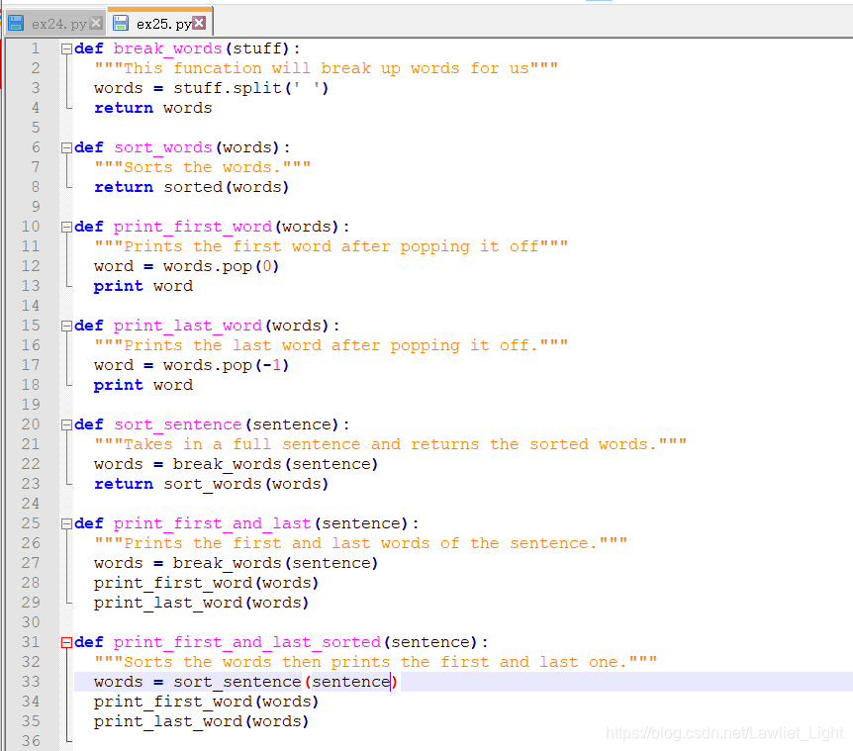Click function name print_first_and_last_sorted
Viewport: 853px width, 751px height.
pyautogui.click(x=247, y=642)
